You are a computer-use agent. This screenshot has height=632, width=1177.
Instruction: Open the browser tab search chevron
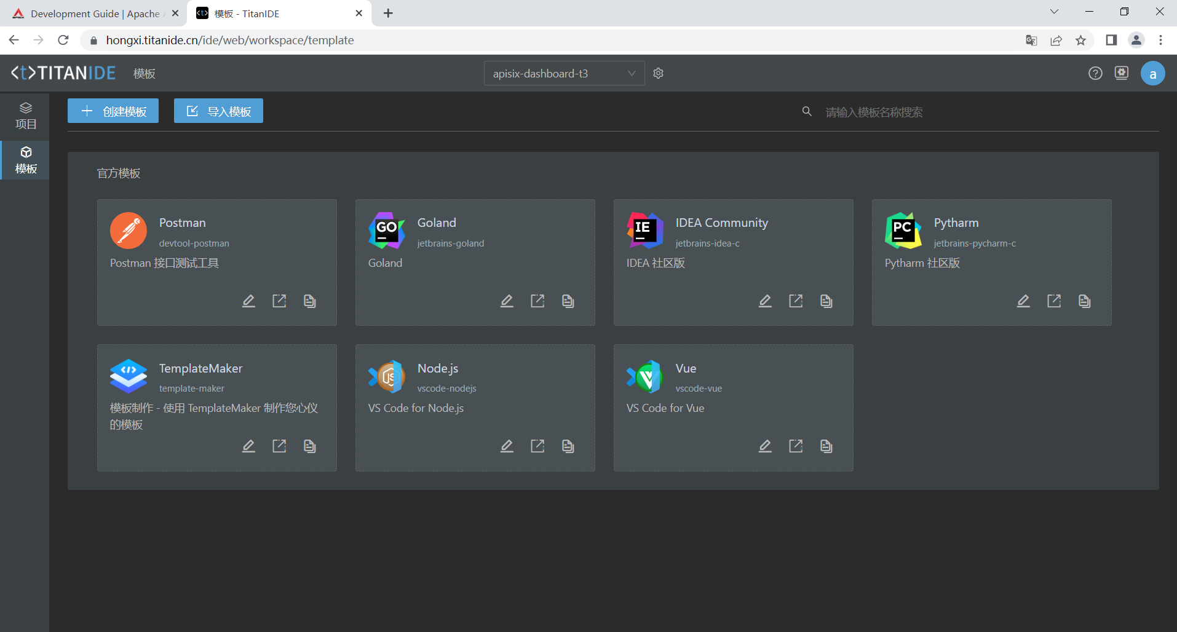tap(1054, 12)
